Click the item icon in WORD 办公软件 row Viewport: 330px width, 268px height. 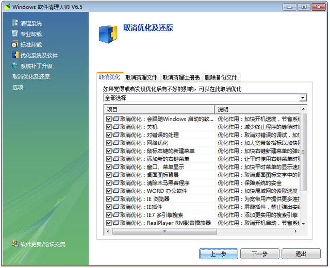(115, 191)
